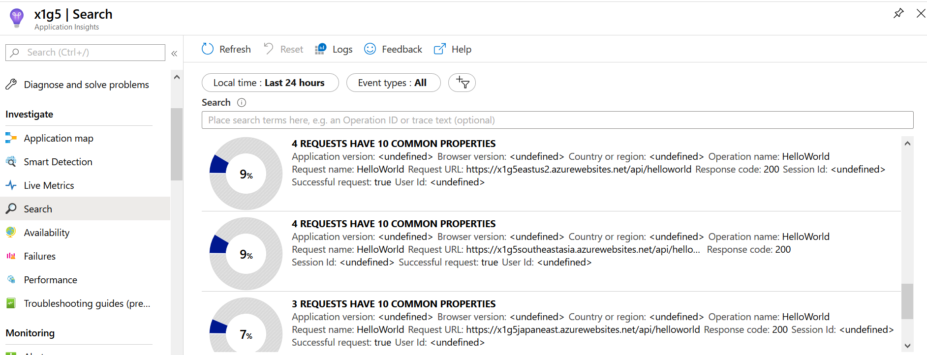Click the magnifier icon in the sidebar search box
This screenshot has width=927, height=355.
coord(15,52)
